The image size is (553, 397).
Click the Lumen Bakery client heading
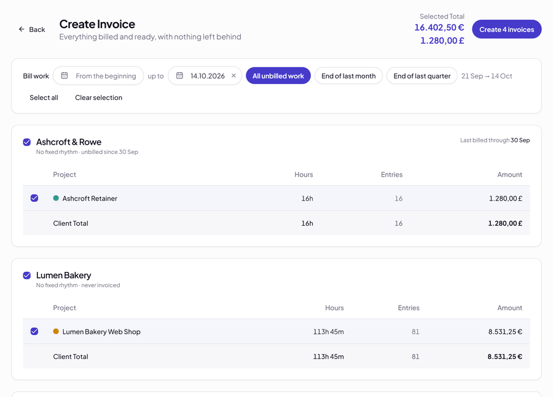[63, 275]
